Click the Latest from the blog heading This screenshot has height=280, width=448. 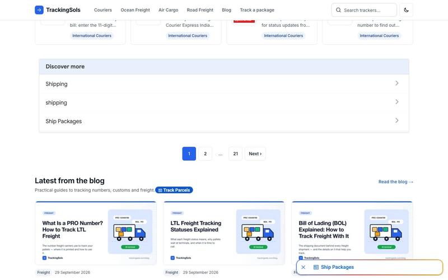(x=69, y=180)
